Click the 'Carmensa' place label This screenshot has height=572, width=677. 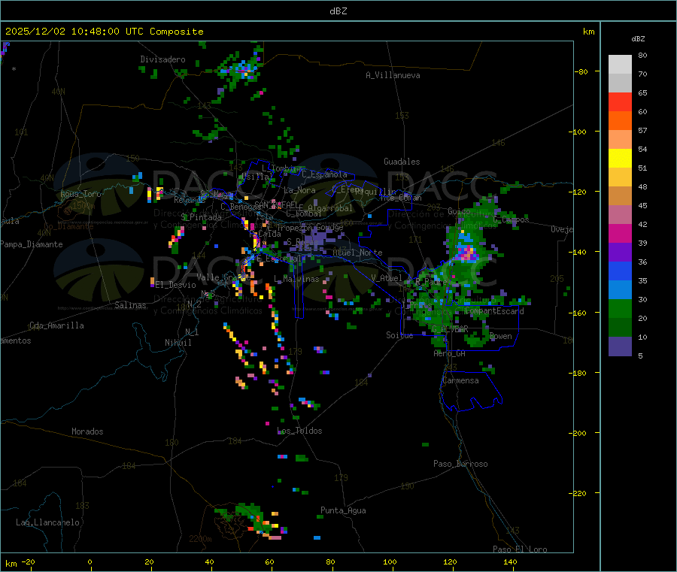tap(460, 381)
